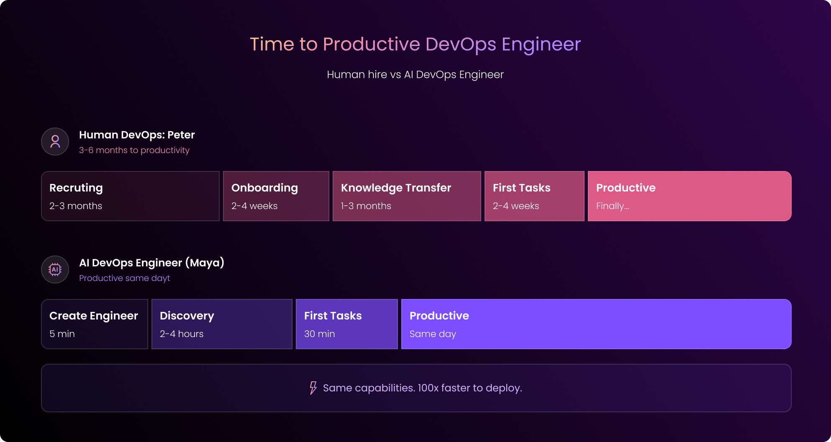Select the Recruting stage card
This screenshot has width=831, height=442.
click(130, 196)
